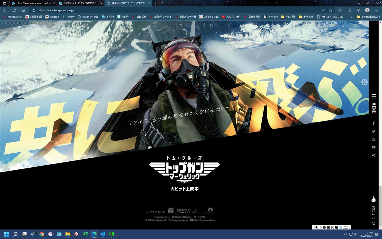Click the share icon in the side panel
Viewport: 382px width, 239px height.
click(x=374, y=155)
